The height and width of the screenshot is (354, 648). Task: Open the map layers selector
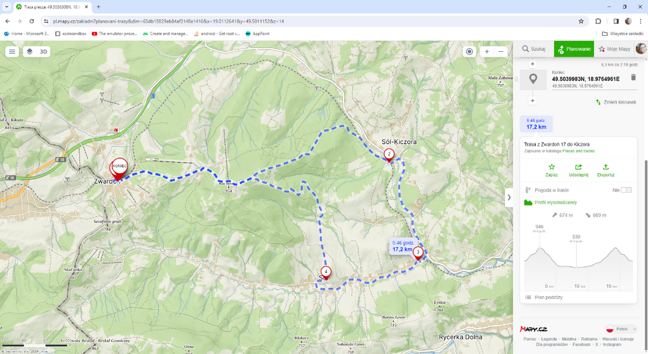(29, 52)
